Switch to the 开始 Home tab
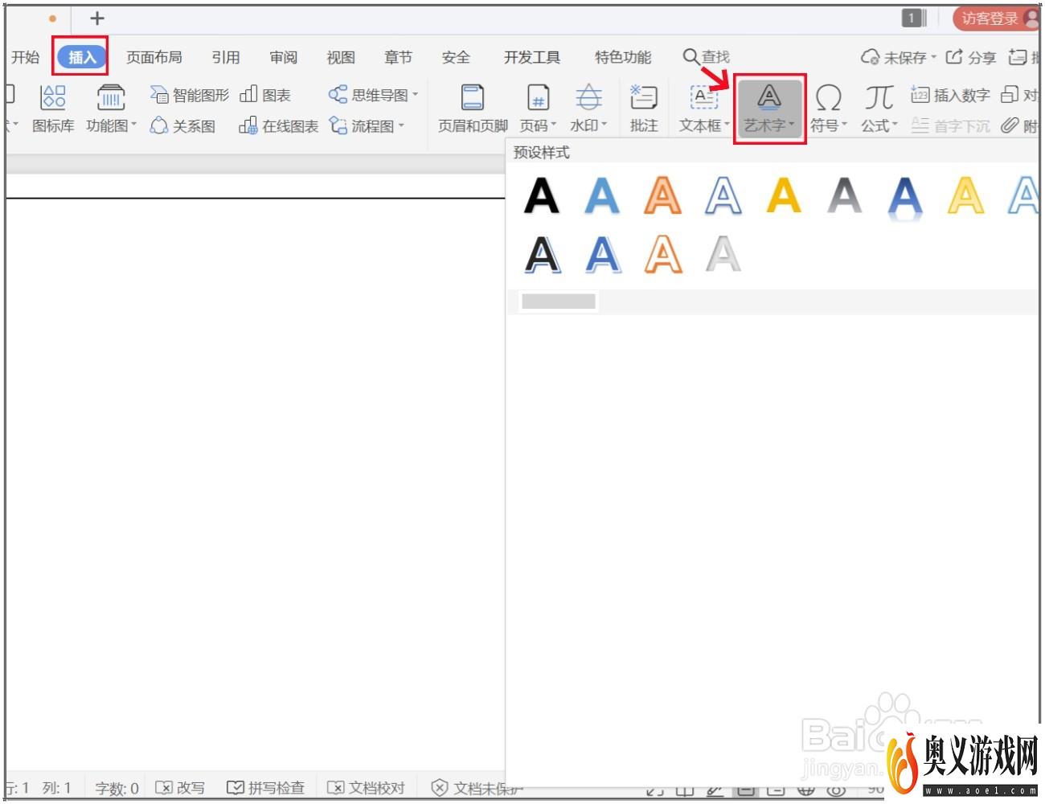The height and width of the screenshot is (804, 1045). point(25,57)
